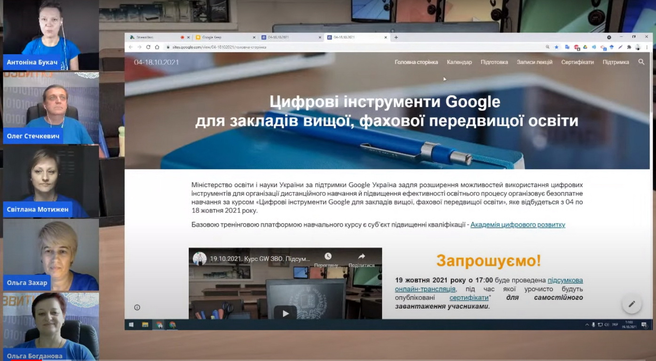The height and width of the screenshot is (361, 656).
Task: Click the info icon at page bottom-left
Action: click(137, 307)
